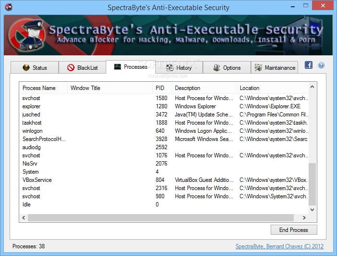Select the audiodg process row
The image size is (337, 256).
[164, 147]
